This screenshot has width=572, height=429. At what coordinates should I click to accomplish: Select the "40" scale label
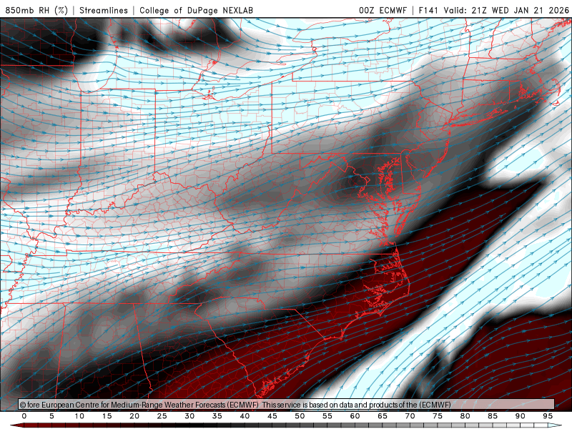pos(245,416)
